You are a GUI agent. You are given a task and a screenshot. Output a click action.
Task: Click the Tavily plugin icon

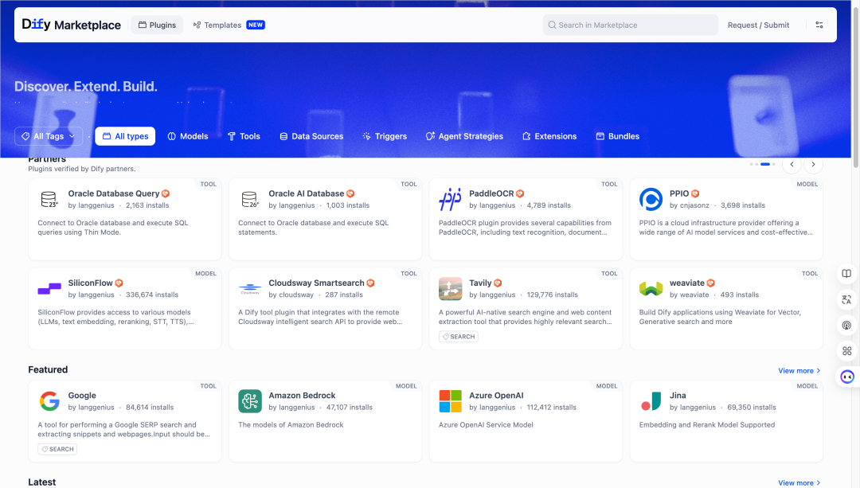(450, 288)
